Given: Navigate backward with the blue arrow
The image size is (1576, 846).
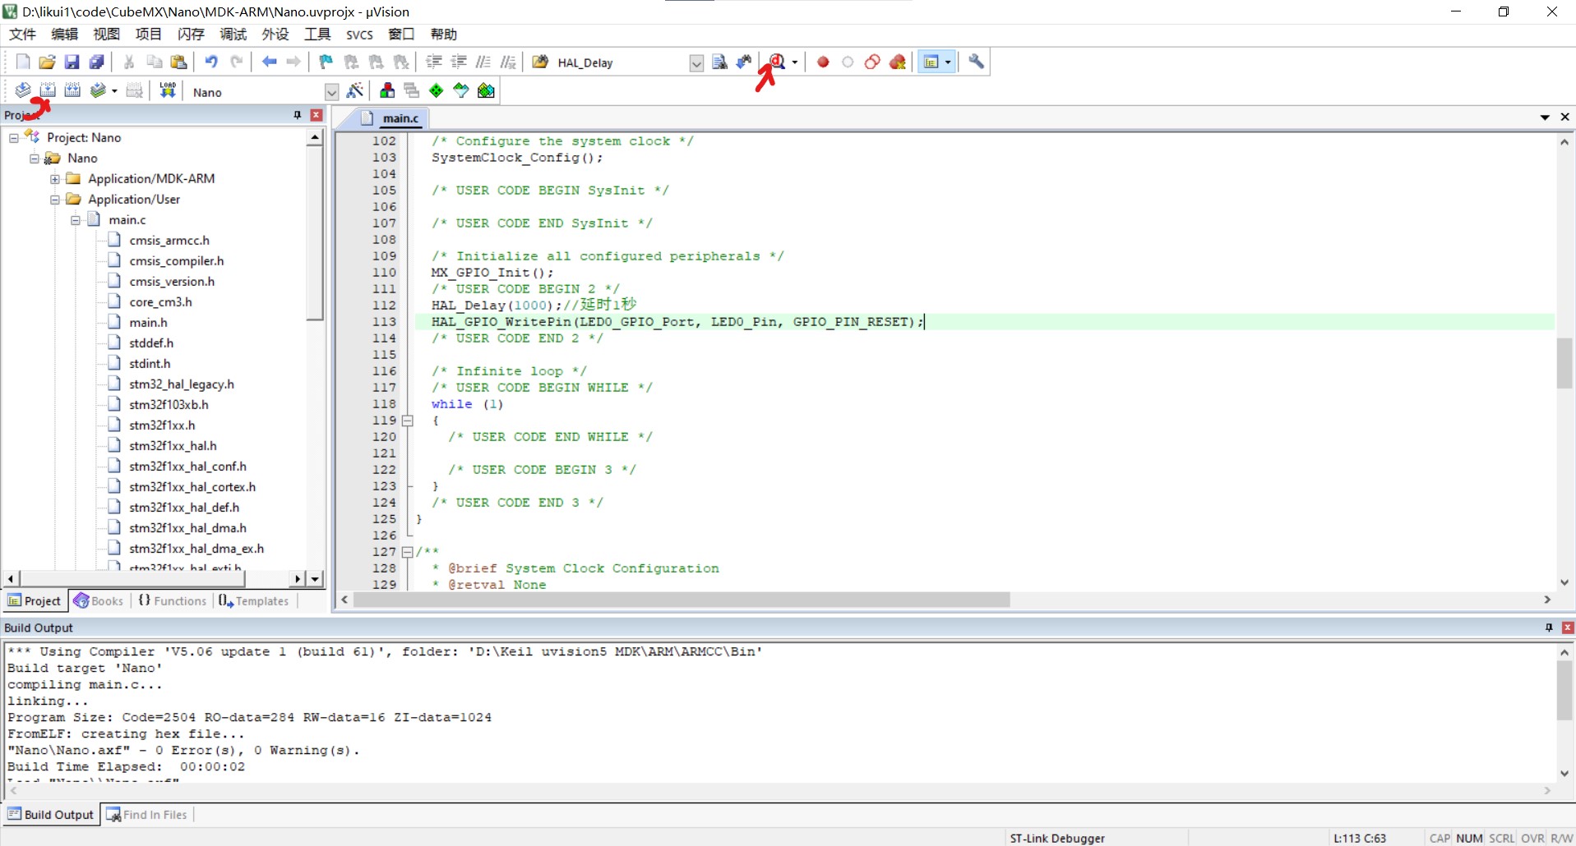Looking at the screenshot, I should point(269,62).
